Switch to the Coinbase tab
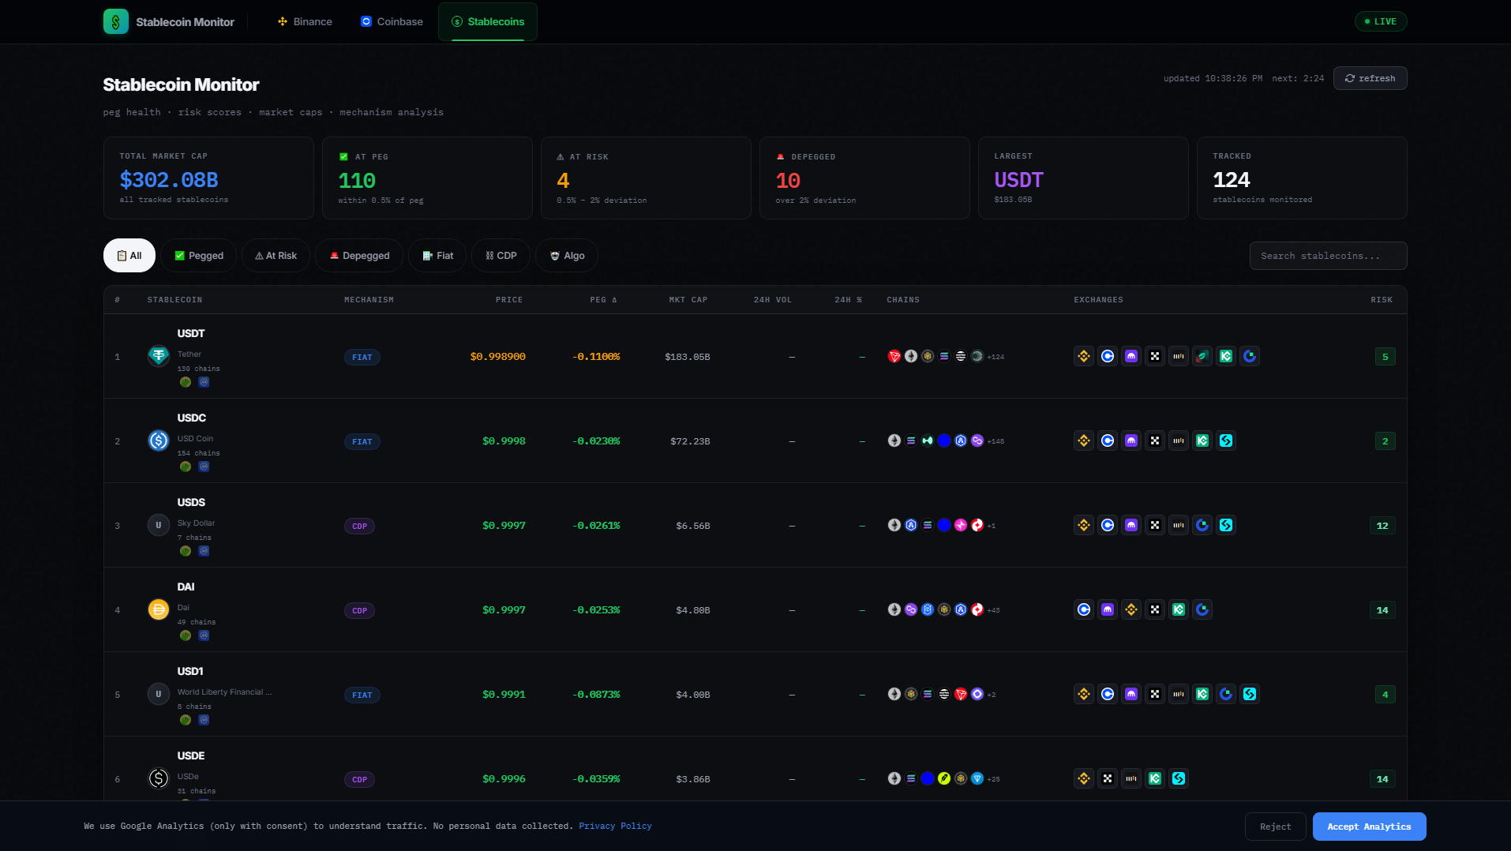This screenshot has width=1511, height=851. coord(392,21)
